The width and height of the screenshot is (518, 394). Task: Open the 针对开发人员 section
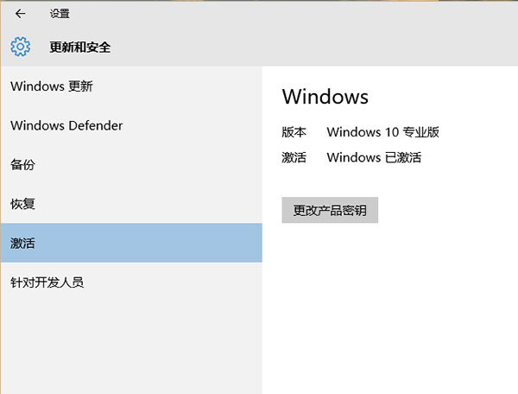point(131,283)
